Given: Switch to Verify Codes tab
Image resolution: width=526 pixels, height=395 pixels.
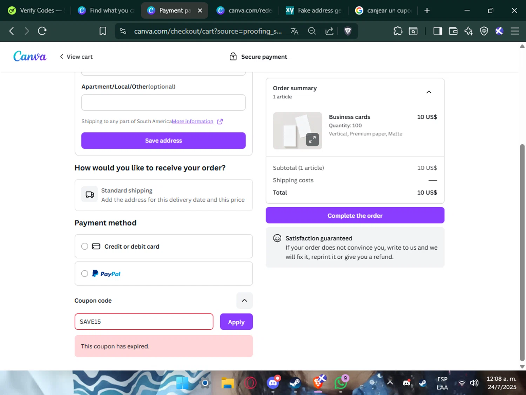Looking at the screenshot, I should tap(36, 11).
